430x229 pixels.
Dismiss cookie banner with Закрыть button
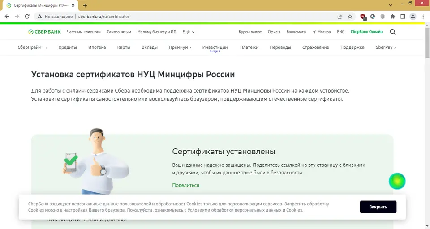378,207
